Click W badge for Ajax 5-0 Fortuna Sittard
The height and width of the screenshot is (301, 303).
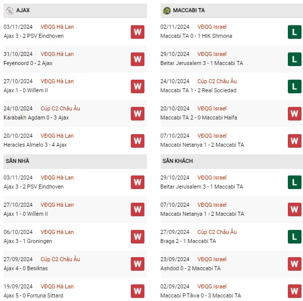click(x=137, y=291)
